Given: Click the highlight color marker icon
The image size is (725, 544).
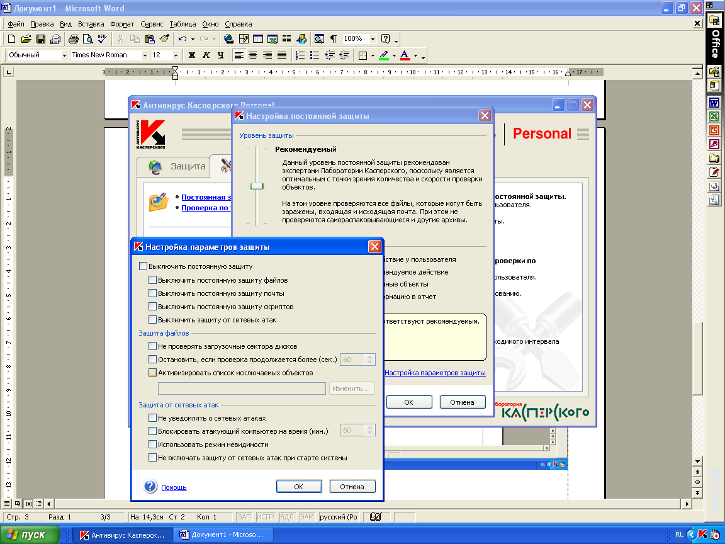Looking at the screenshot, I should (x=384, y=55).
